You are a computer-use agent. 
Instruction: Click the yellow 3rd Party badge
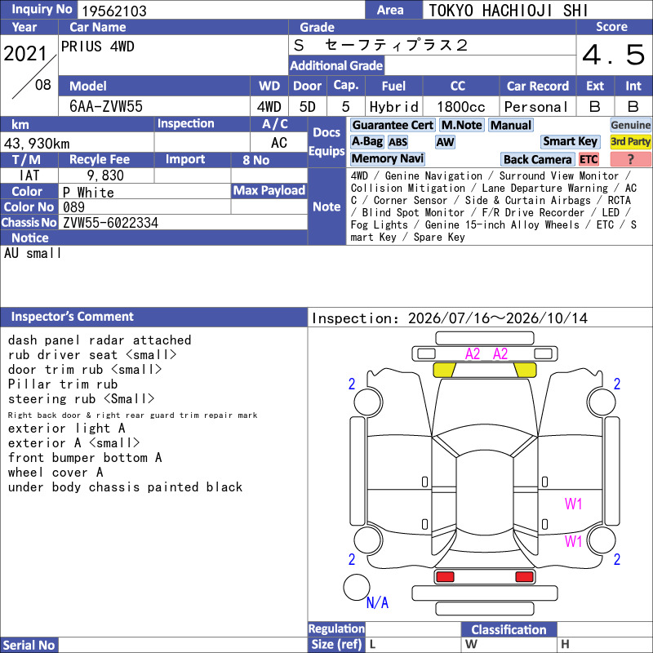tap(630, 141)
